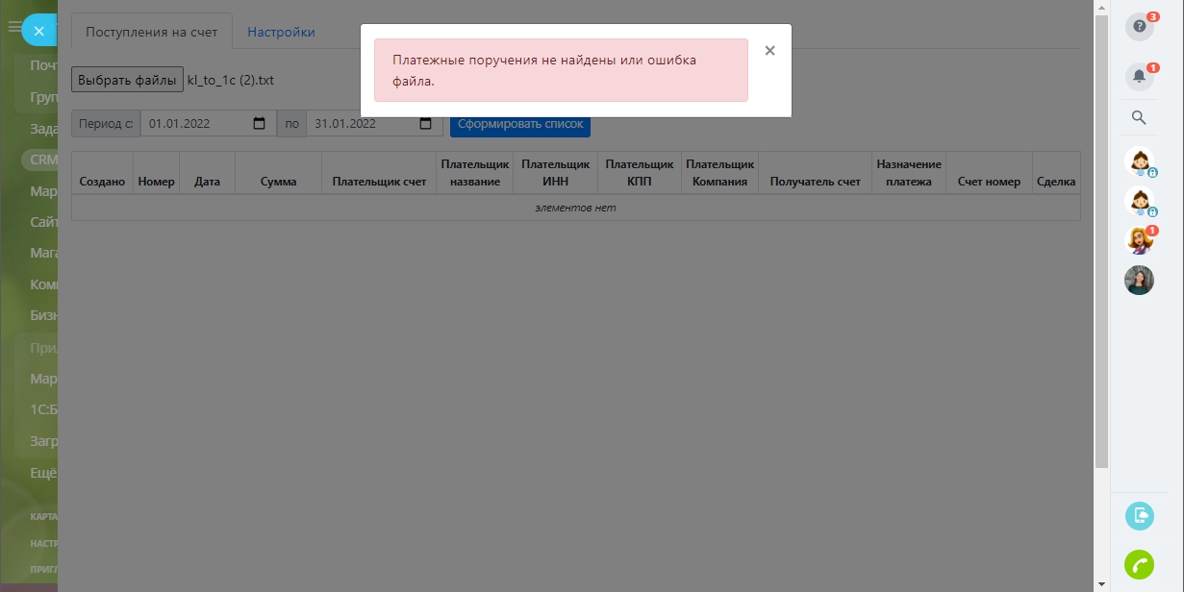Image resolution: width=1184 pixels, height=592 pixels.
Task: Open the help icon with badge 3
Action: [1140, 26]
